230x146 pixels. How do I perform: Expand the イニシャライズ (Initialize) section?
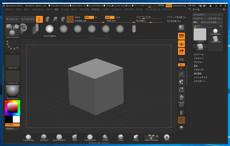coord(200,77)
